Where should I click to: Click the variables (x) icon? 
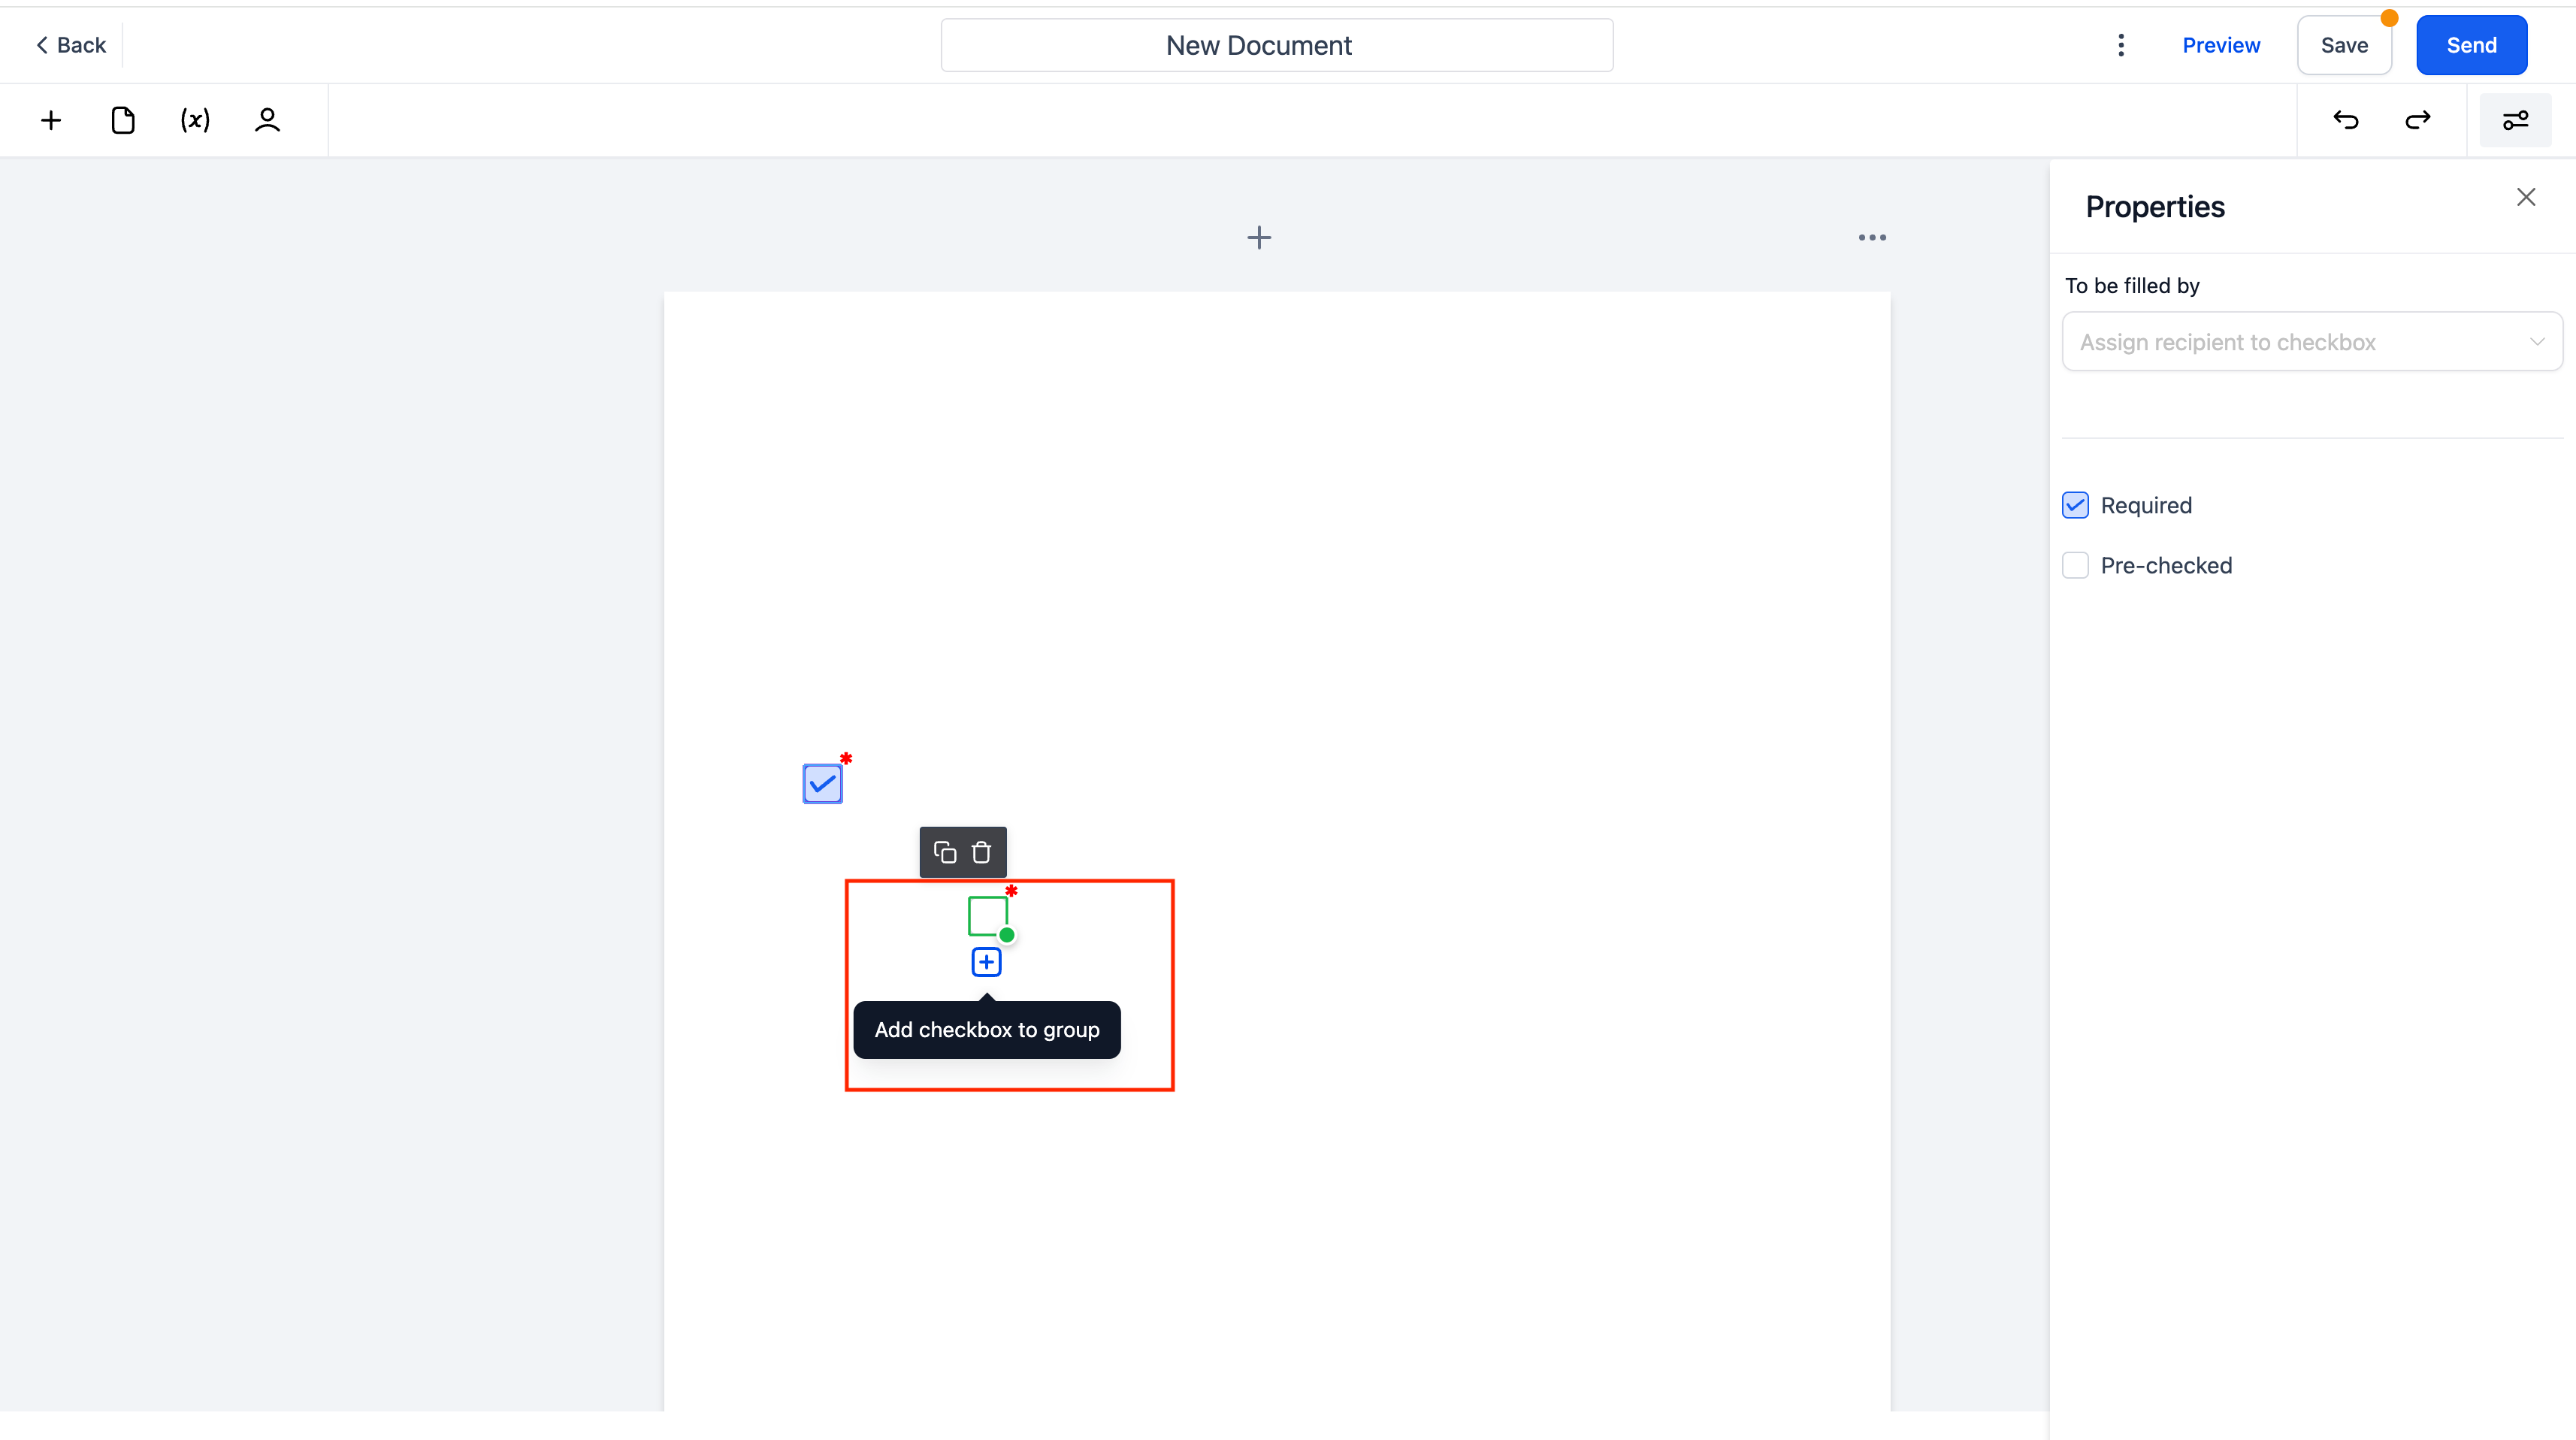point(195,119)
